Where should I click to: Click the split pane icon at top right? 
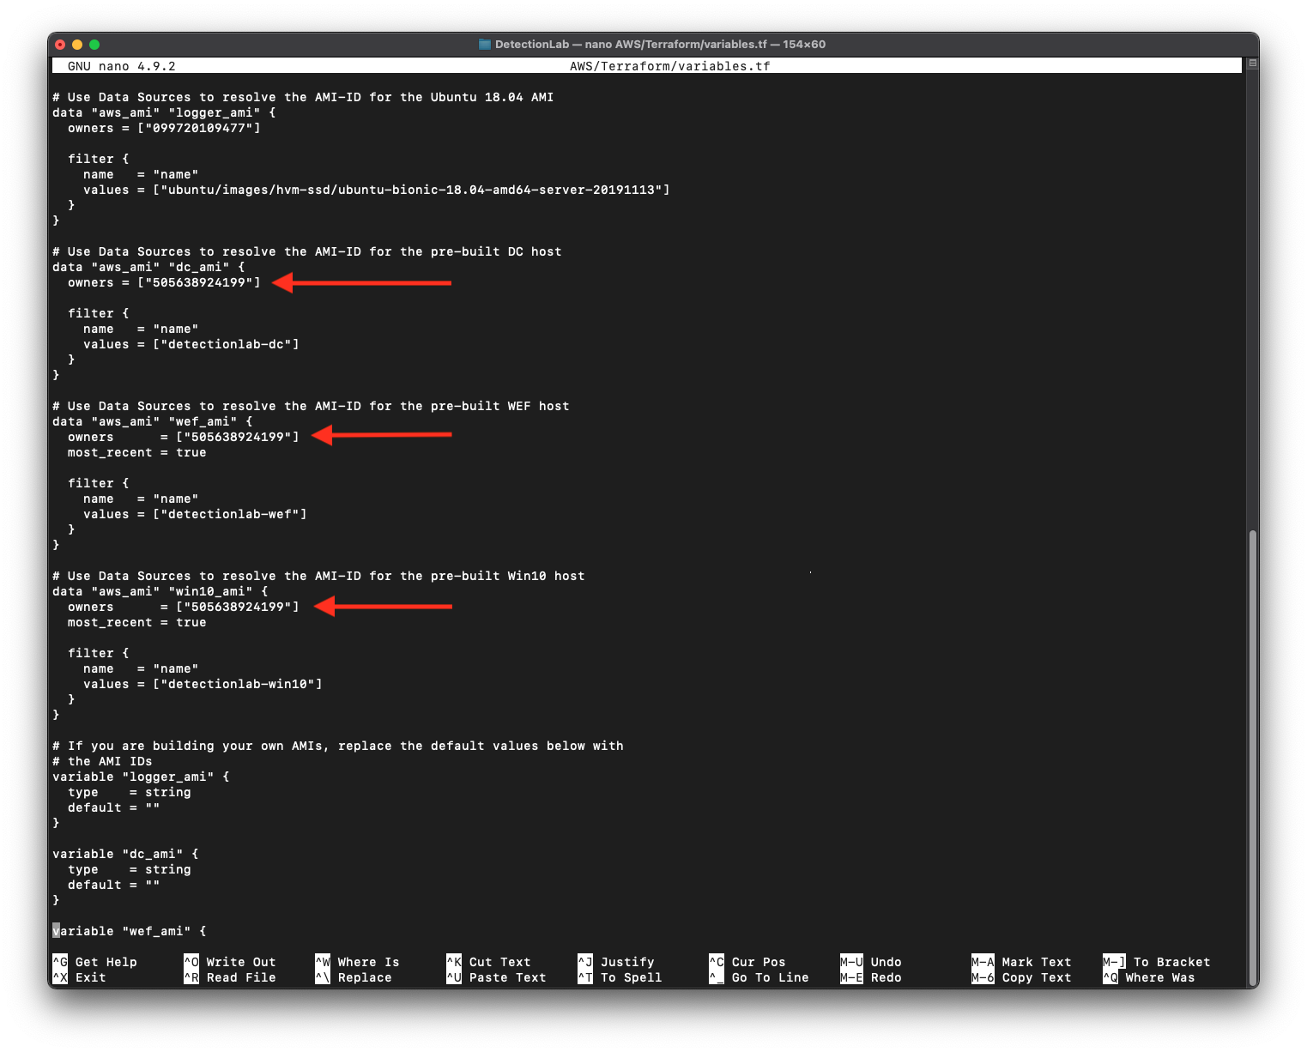(1252, 63)
